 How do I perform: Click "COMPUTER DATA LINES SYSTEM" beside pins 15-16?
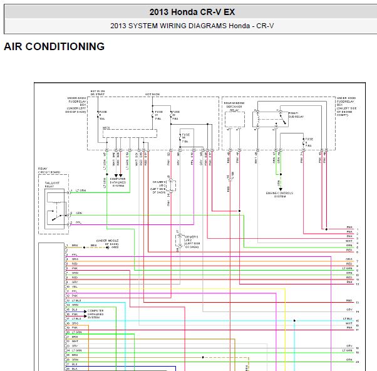[x=95, y=314]
